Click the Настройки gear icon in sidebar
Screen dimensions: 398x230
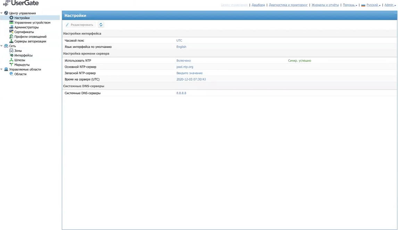point(11,18)
